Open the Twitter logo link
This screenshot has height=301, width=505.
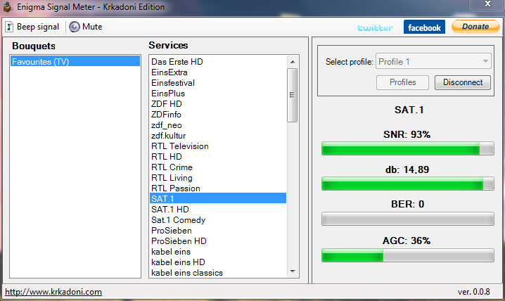[375, 27]
